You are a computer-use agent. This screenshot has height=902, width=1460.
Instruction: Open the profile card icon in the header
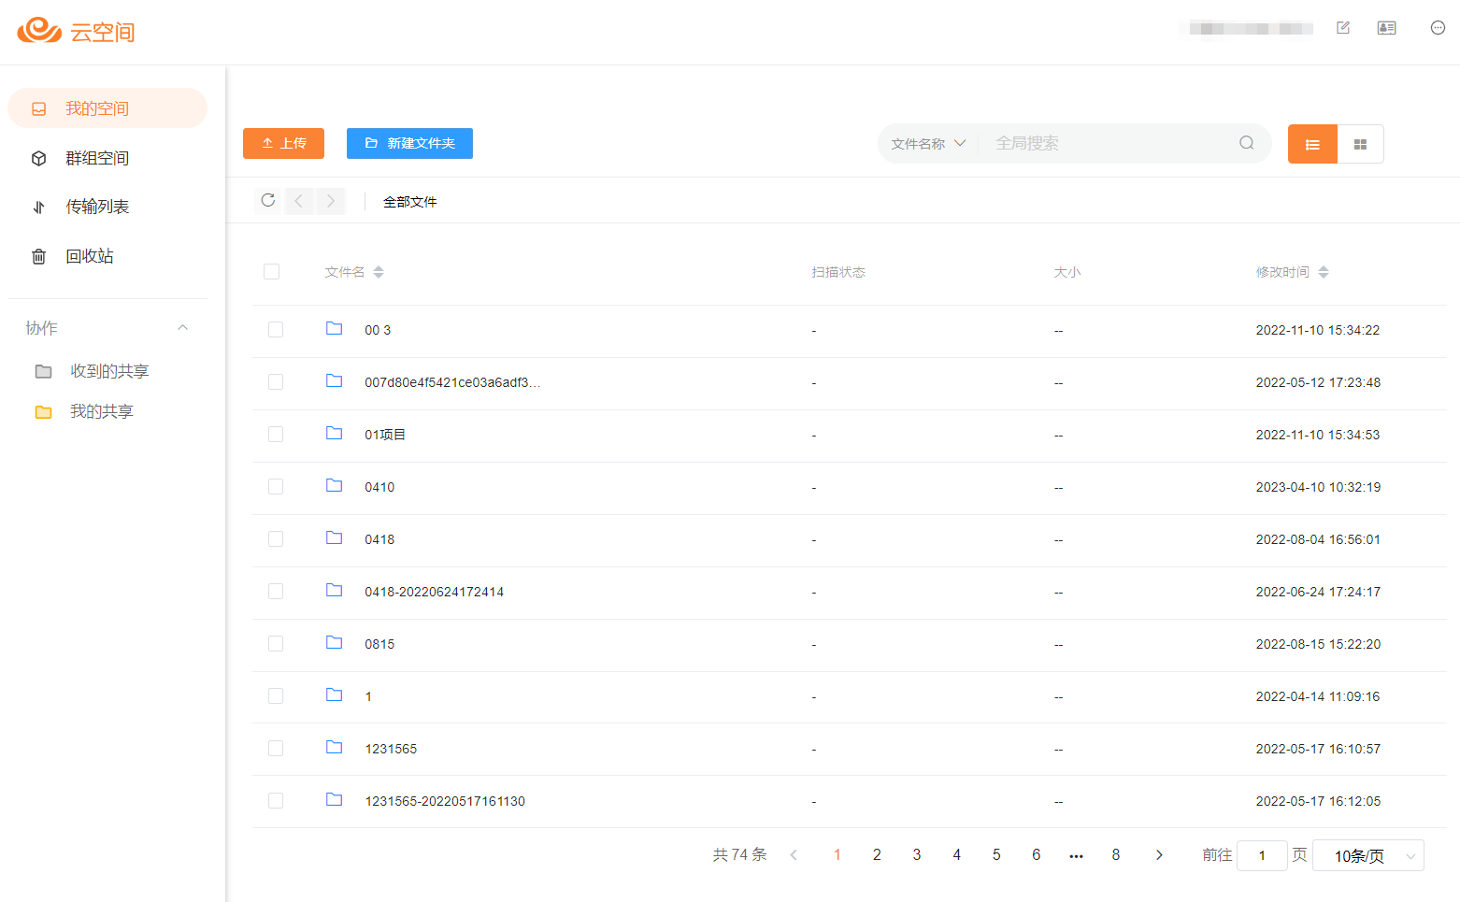coord(1386,28)
